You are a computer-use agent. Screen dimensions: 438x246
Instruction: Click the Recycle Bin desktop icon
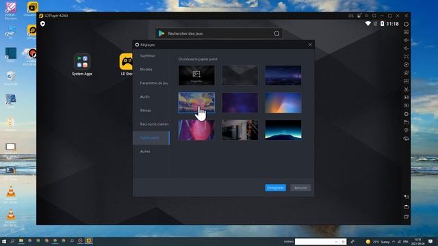click(x=11, y=78)
